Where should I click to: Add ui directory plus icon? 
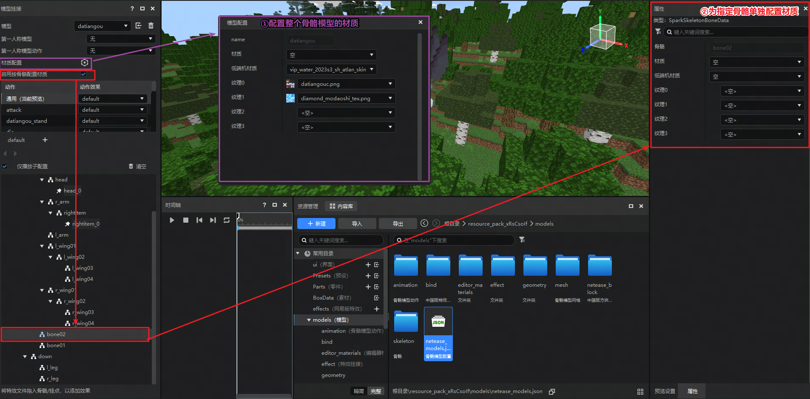[x=368, y=265]
